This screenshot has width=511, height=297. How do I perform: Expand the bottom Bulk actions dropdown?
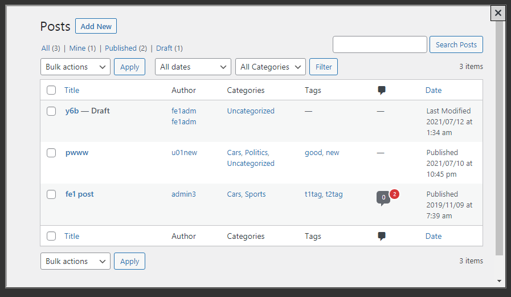[x=75, y=261]
